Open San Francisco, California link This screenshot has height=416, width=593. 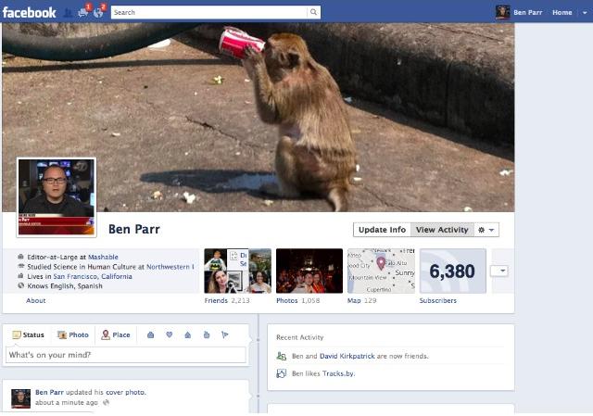(93, 276)
